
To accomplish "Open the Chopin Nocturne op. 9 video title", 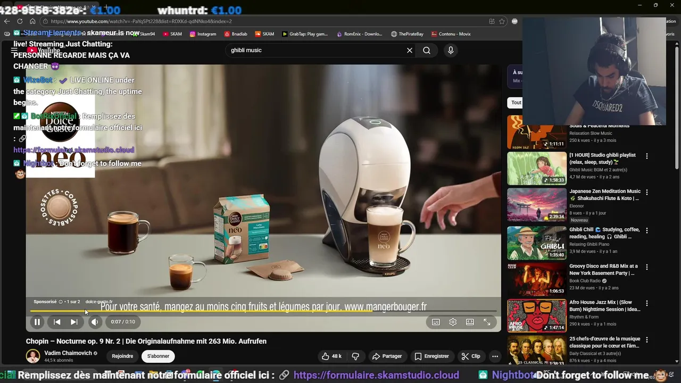I will pyautogui.click(x=146, y=342).
